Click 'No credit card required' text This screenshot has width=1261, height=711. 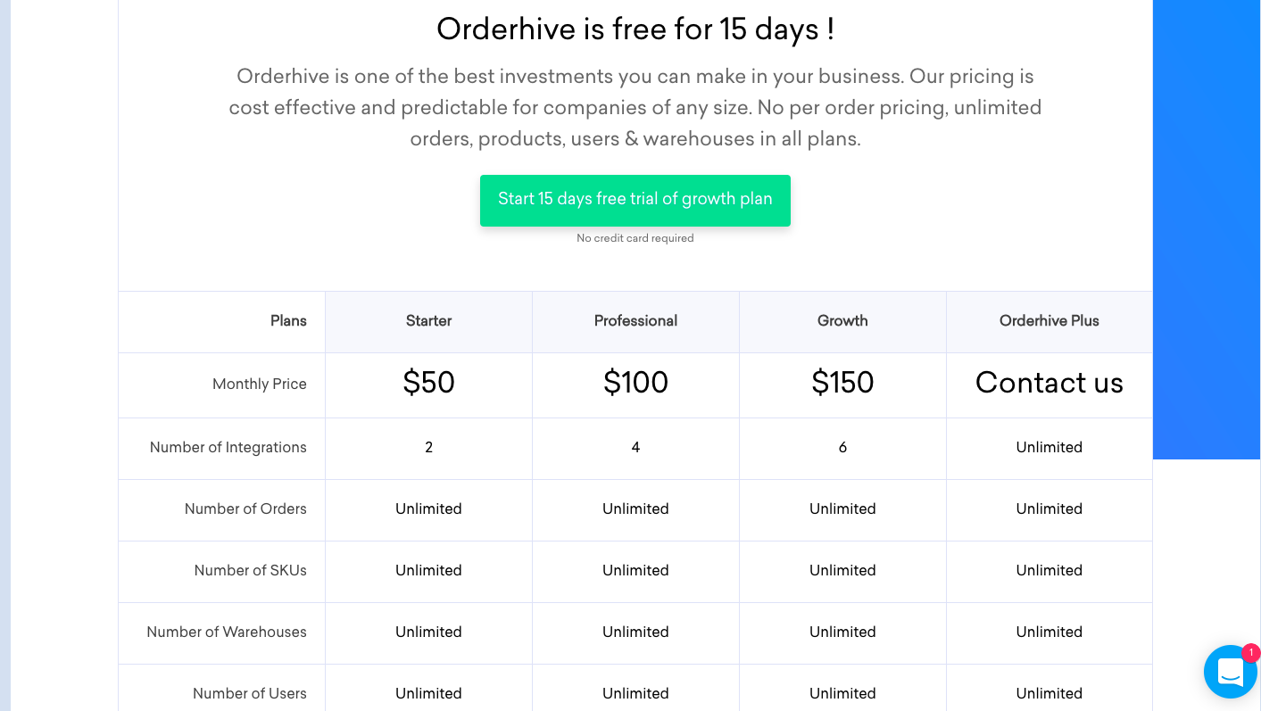point(635,238)
